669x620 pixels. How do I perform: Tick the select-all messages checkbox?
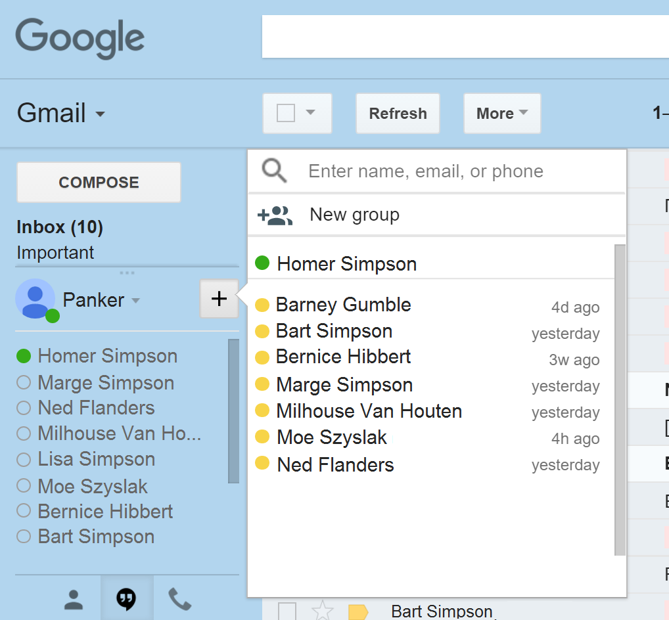pos(286,113)
